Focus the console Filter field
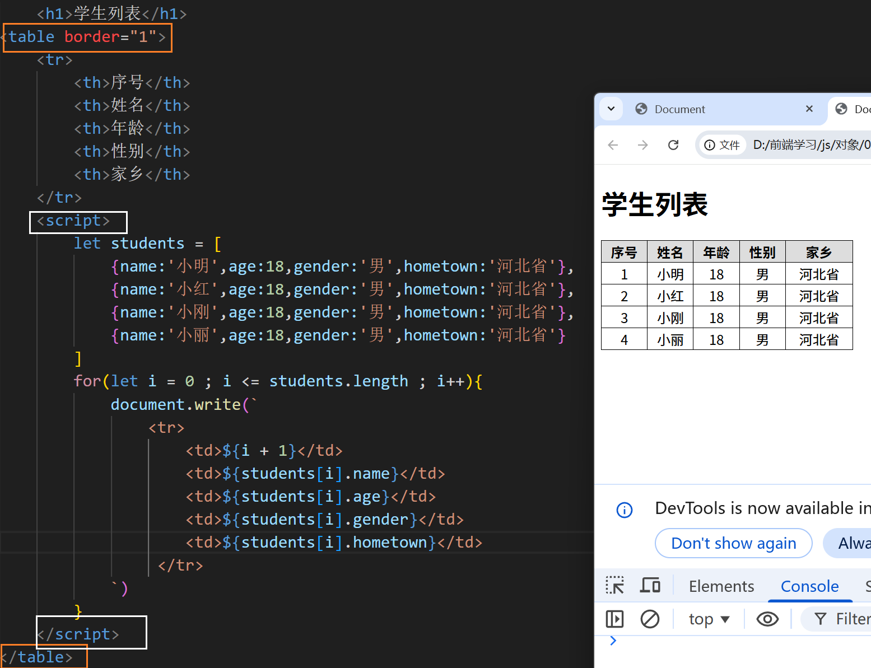 click(837, 619)
